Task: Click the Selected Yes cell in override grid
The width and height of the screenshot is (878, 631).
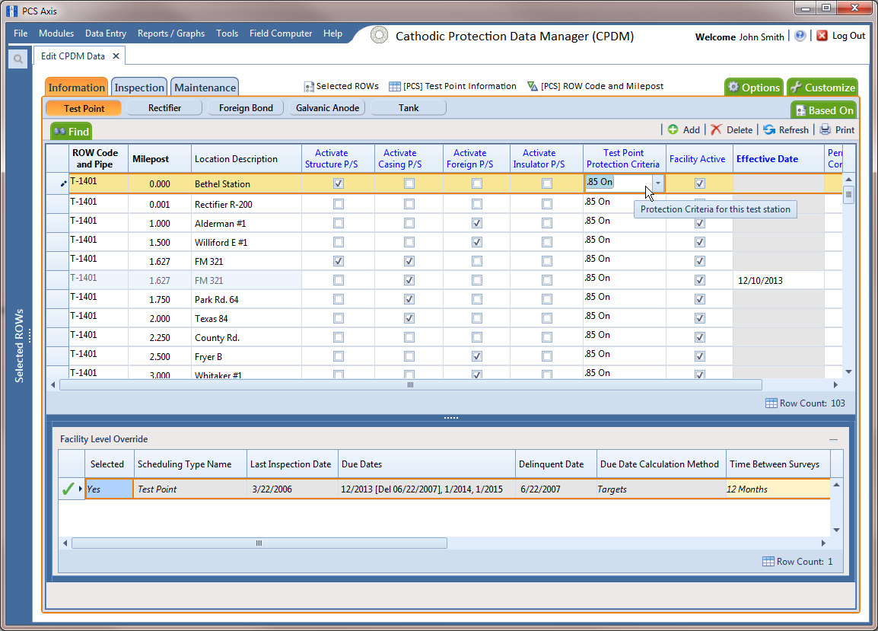Action: 109,489
